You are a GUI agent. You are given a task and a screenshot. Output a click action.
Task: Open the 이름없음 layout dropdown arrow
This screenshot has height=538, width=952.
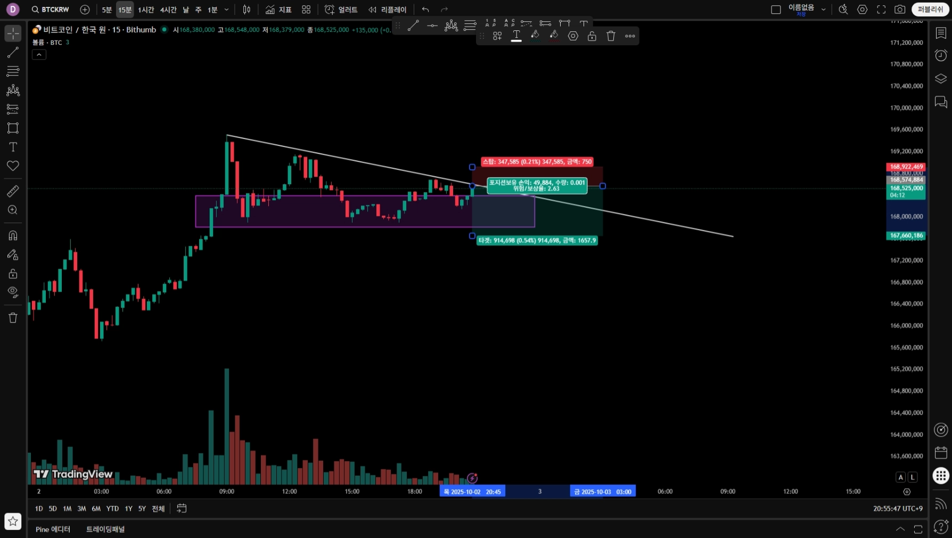pyautogui.click(x=824, y=10)
